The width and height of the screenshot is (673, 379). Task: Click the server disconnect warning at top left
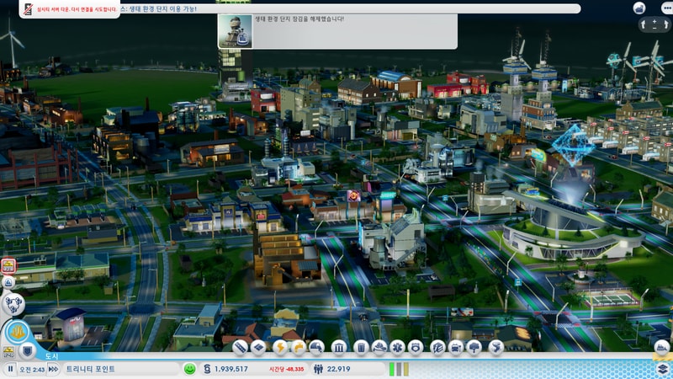click(x=70, y=9)
